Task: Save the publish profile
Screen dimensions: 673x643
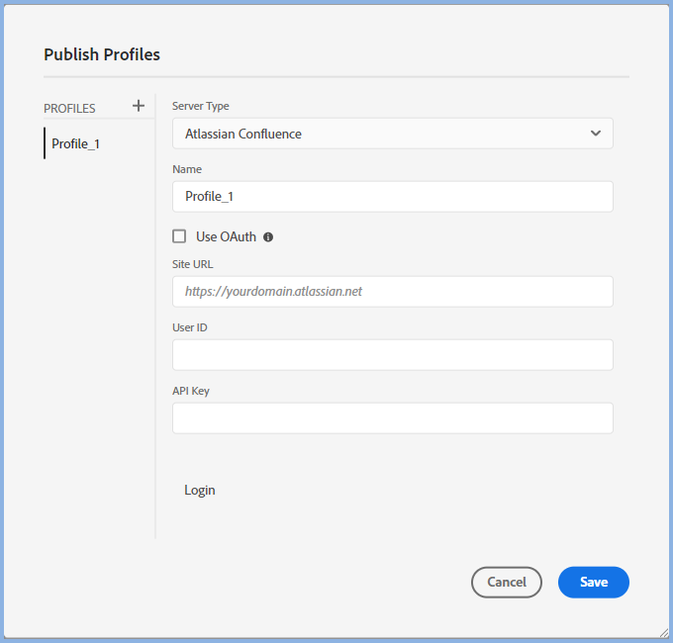Action: pos(593,583)
